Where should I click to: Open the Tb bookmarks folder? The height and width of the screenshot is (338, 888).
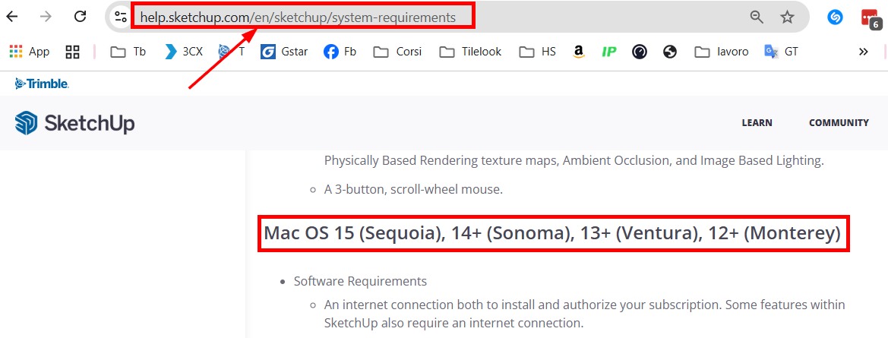click(x=128, y=52)
